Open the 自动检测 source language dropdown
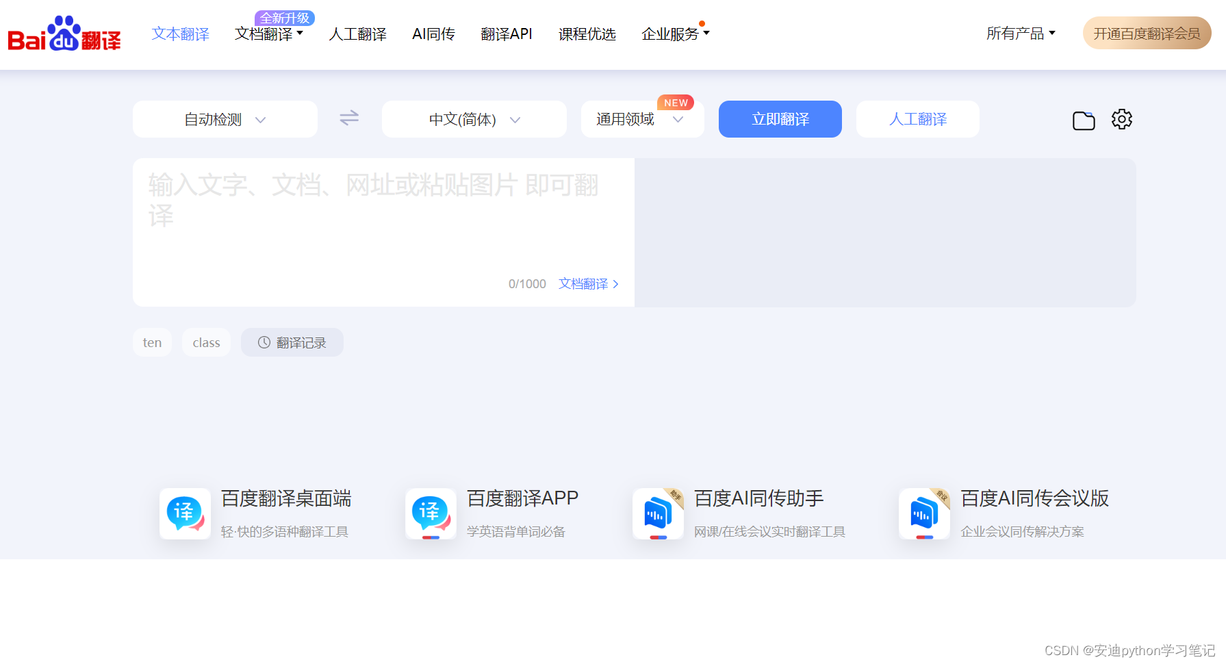1226x664 pixels. pos(225,119)
